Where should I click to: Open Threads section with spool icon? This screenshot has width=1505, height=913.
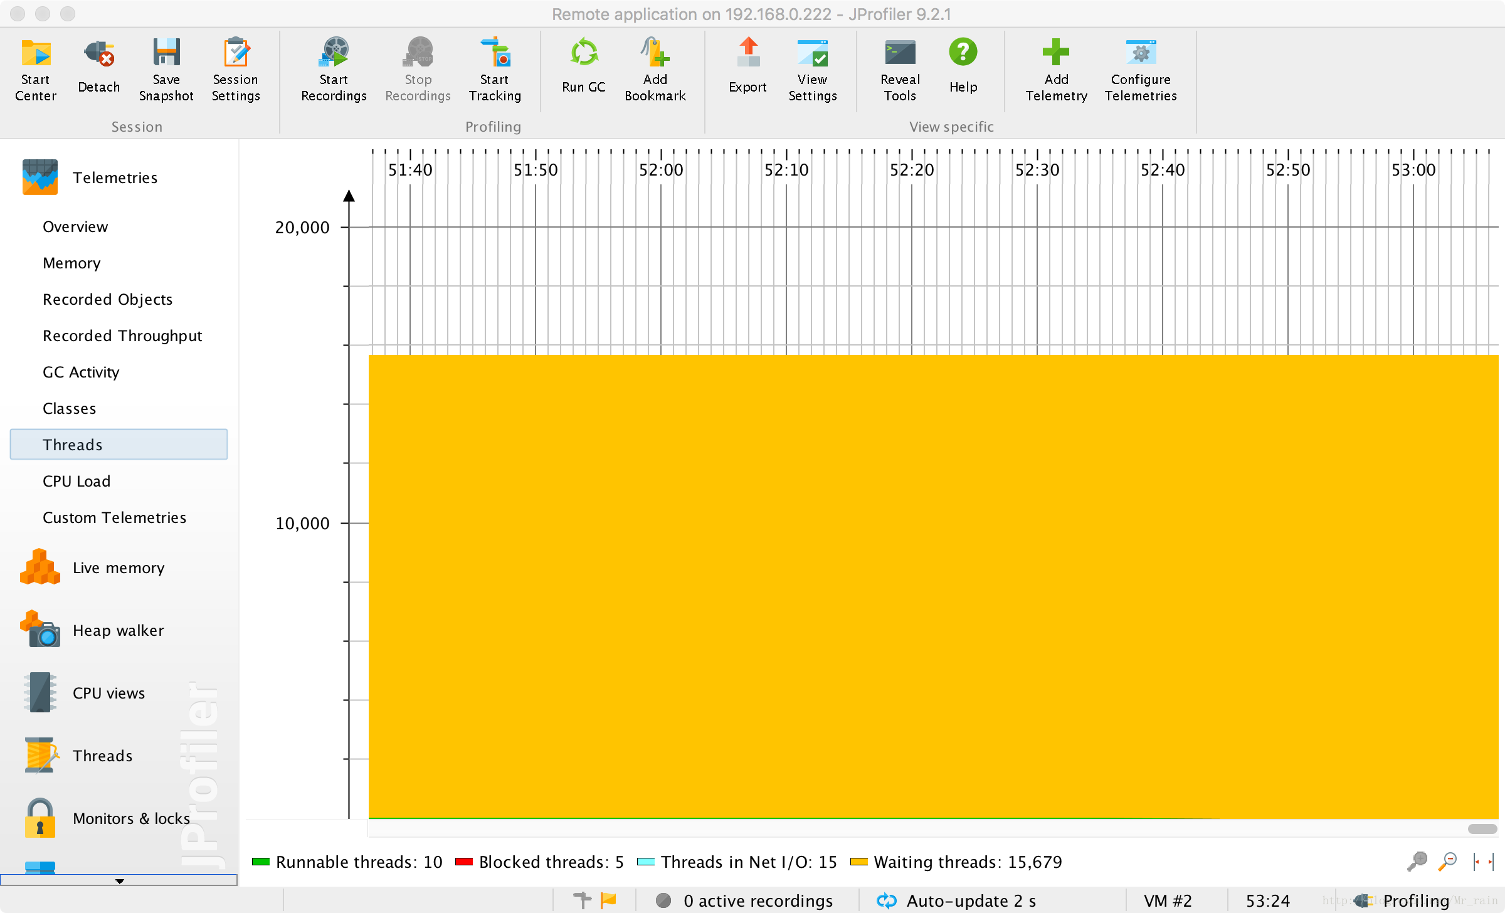[78, 756]
